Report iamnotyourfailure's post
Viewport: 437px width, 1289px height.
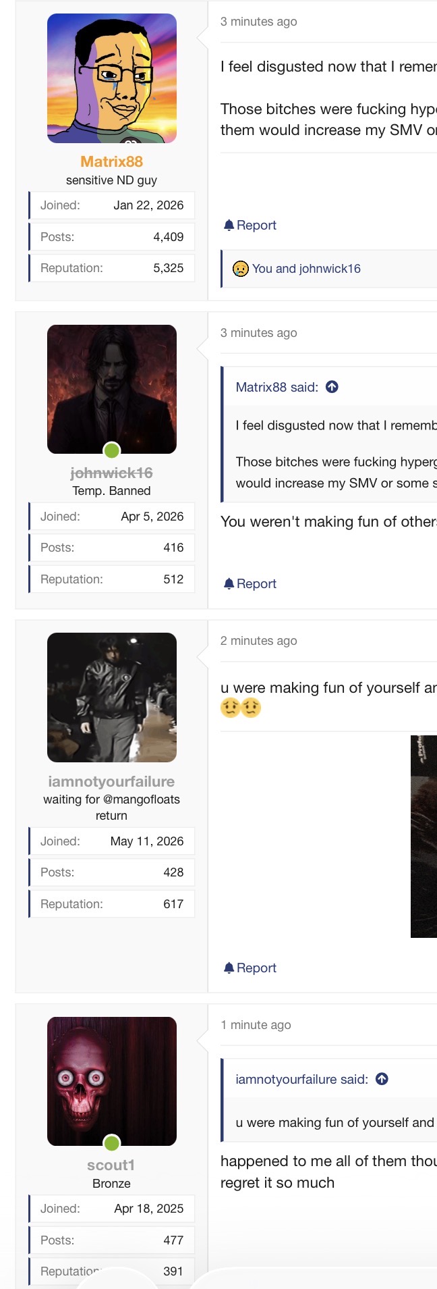[x=250, y=968]
